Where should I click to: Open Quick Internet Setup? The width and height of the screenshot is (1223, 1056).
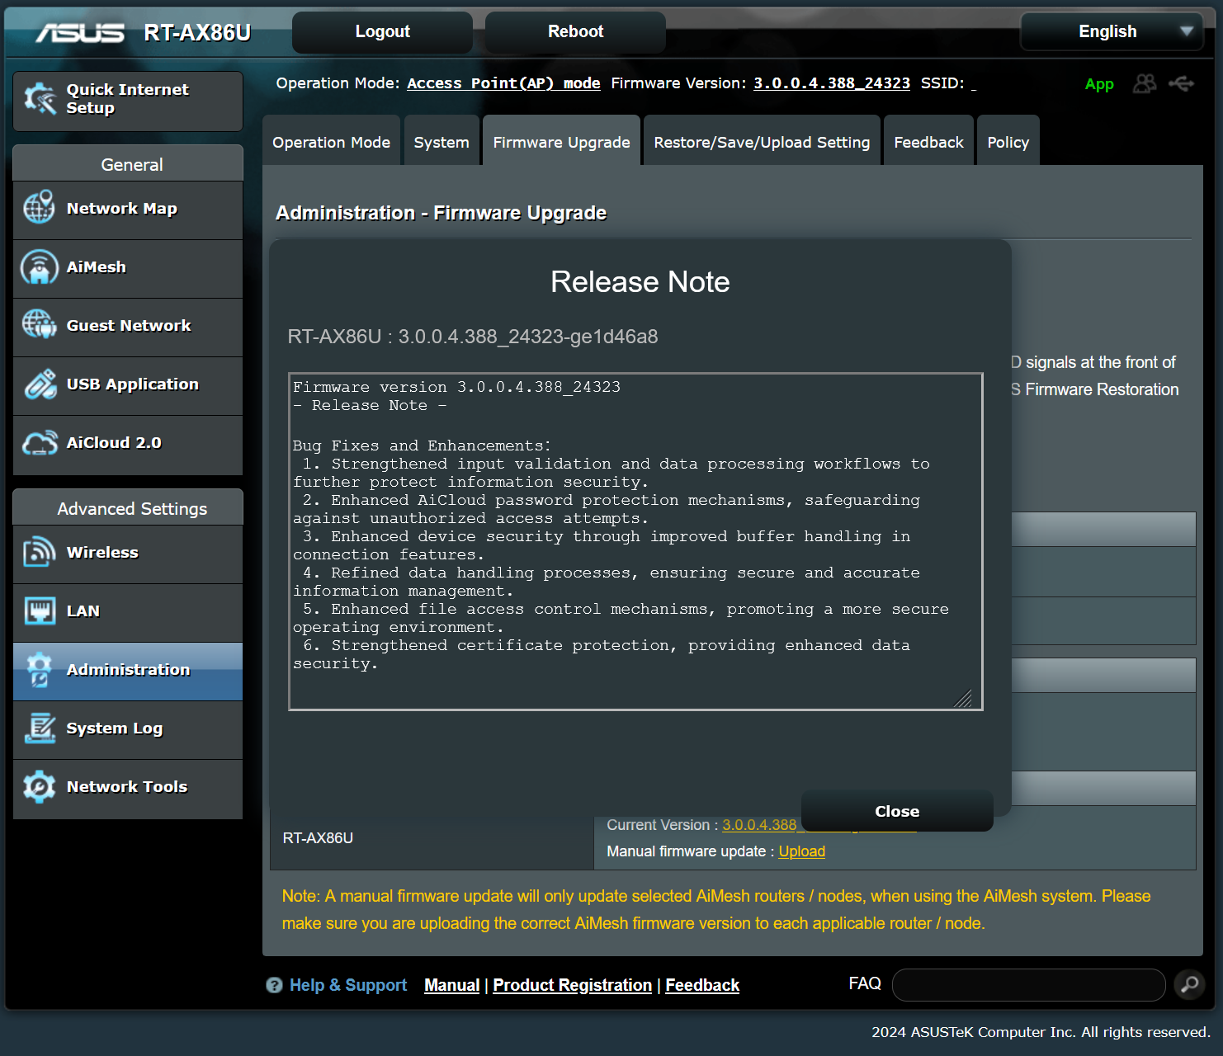click(x=128, y=101)
